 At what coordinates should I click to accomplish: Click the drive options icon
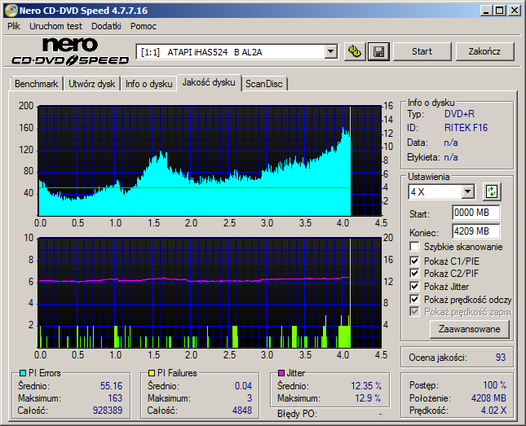[355, 51]
